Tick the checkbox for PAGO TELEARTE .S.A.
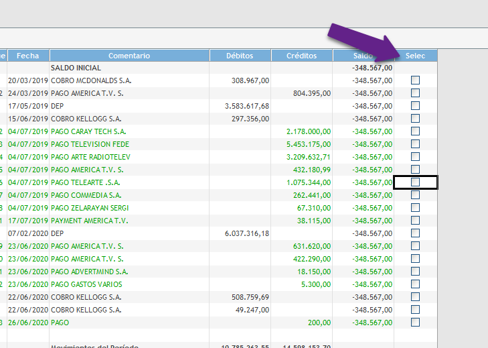 tap(415, 182)
